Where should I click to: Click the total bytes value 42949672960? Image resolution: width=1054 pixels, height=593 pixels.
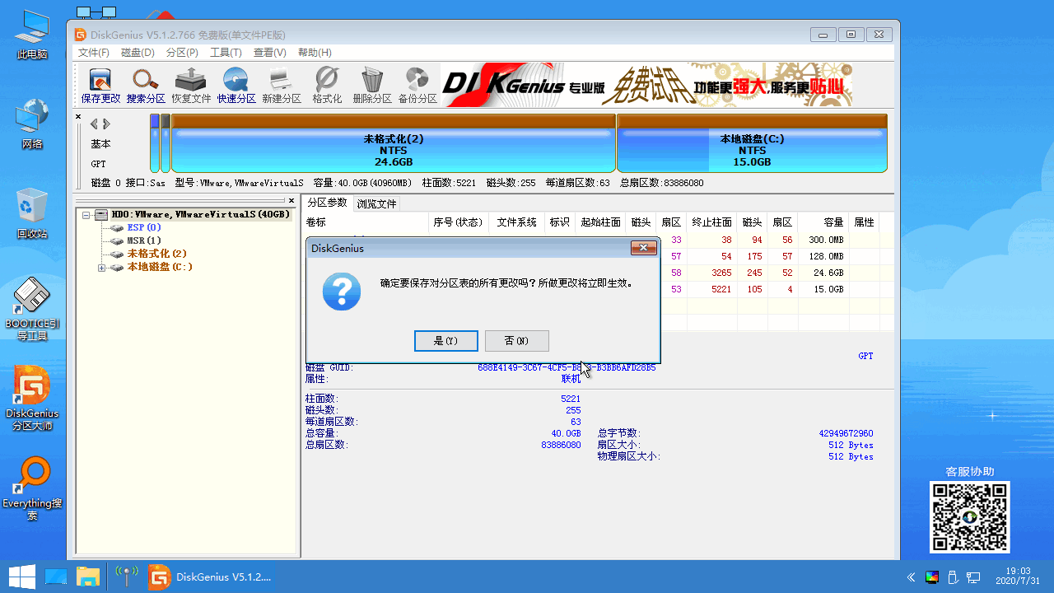point(846,433)
